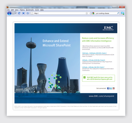132x123 pixels.
Task: Click the Visit EMC booth gift card button
Action: 98,78
